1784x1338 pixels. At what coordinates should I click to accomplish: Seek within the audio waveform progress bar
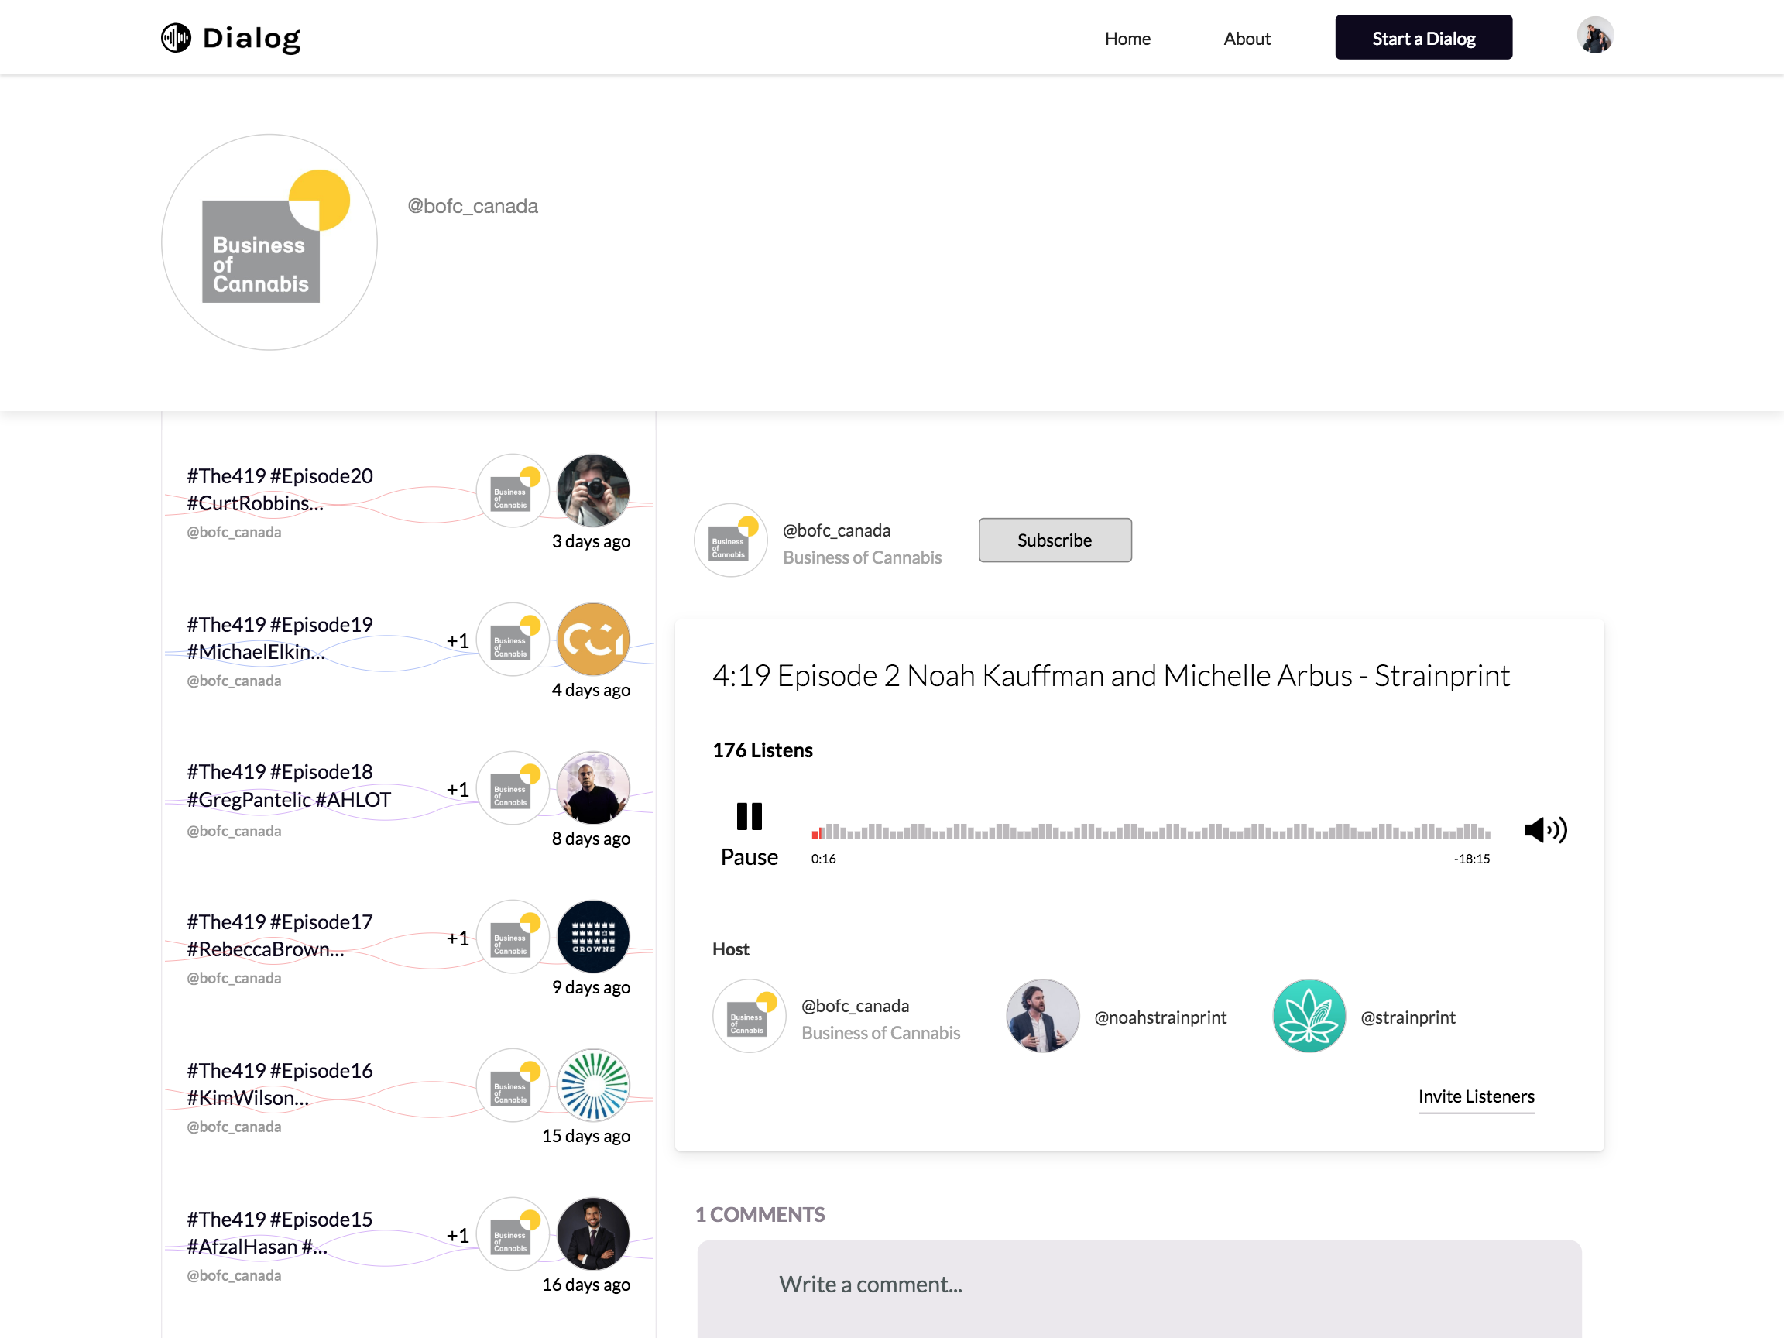tap(1150, 831)
